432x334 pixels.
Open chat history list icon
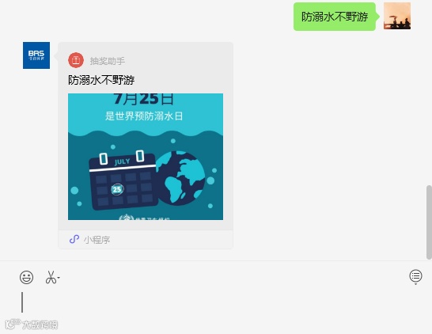click(415, 276)
